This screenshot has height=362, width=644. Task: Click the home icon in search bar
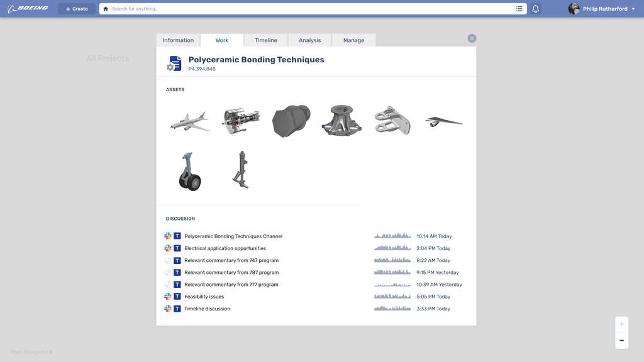106,9
